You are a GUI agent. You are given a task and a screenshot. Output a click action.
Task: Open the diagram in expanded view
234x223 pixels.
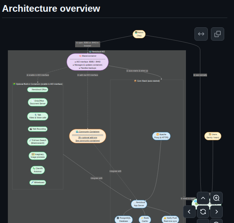point(201,34)
